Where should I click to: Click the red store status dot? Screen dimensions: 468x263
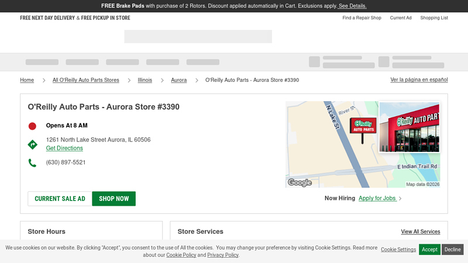click(x=32, y=126)
